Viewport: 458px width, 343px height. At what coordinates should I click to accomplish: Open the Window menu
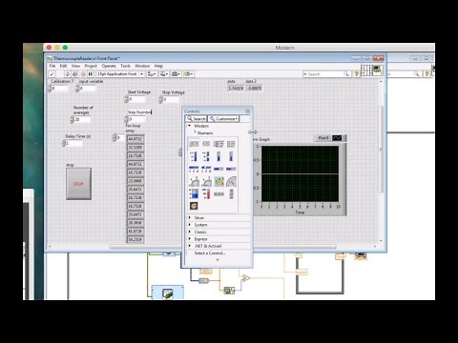pos(142,66)
